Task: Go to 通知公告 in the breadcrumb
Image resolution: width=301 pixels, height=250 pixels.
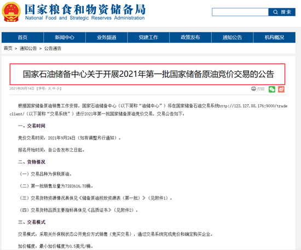Action: click(28, 48)
